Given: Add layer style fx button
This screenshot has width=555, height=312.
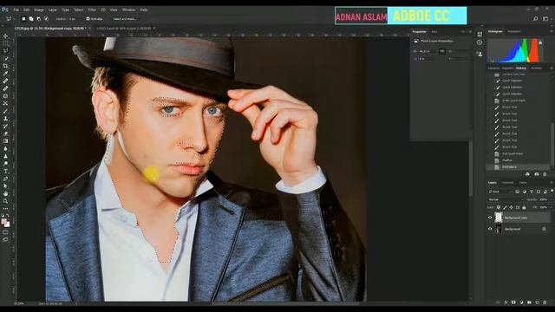Looking at the screenshot, I should pyautogui.click(x=506, y=302).
